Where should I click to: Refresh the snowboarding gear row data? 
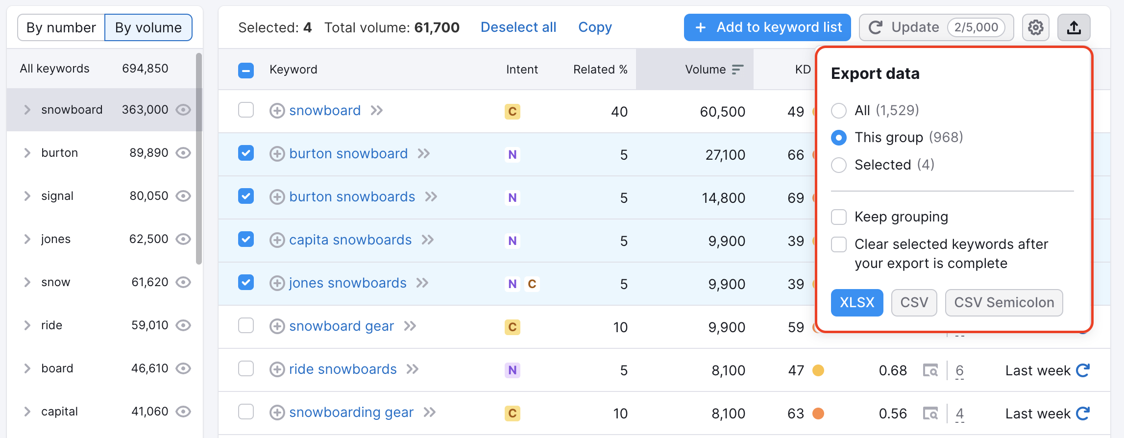point(1083,414)
